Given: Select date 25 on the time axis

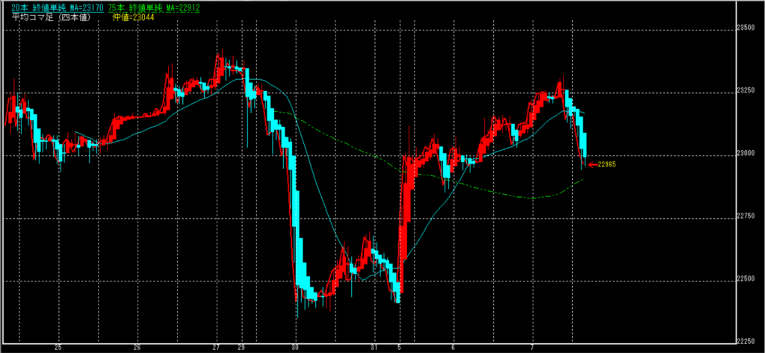Looking at the screenshot, I should coord(58,348).
